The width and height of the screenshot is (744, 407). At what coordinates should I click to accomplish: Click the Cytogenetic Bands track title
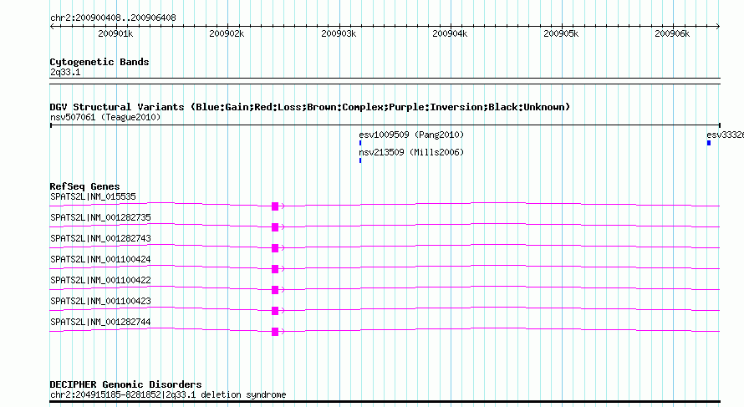pyautogui.click(x=99, y=62)
